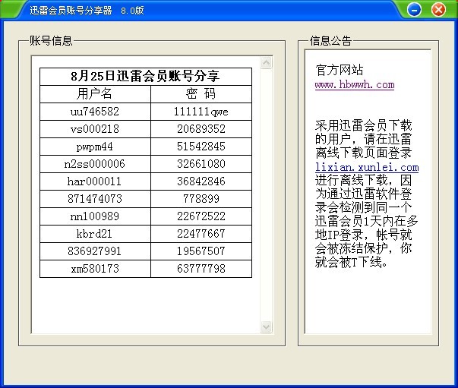Click the scroll down arrow in account list
Image resolution: width=458 pixels, height=388 pixels.
[267, 326]
